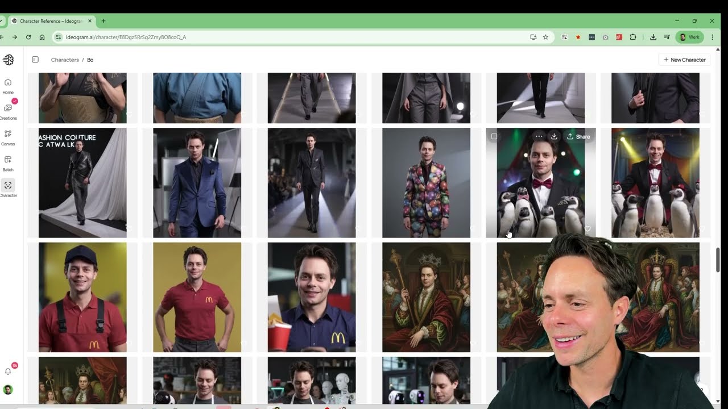Open the Extensions puzzle-piece menu
The height and width of the screenshot is (409, 728).
633,37
